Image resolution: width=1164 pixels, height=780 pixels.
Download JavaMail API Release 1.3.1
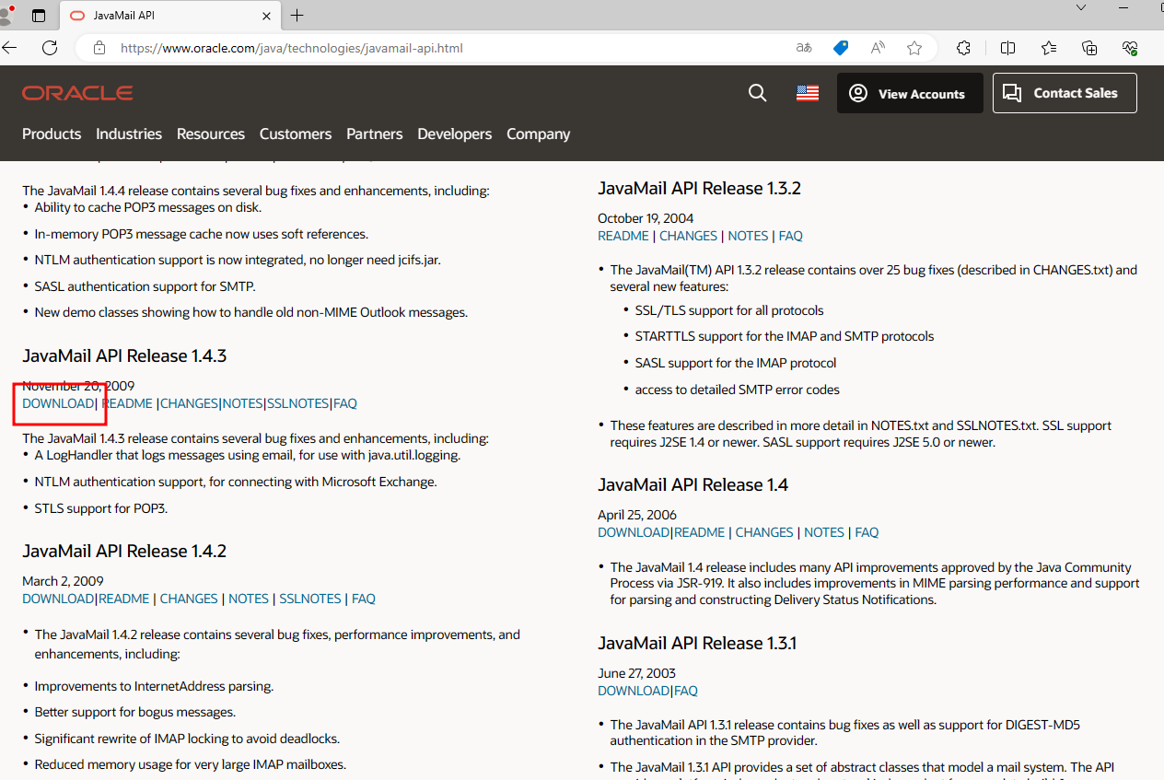point(634,691)
